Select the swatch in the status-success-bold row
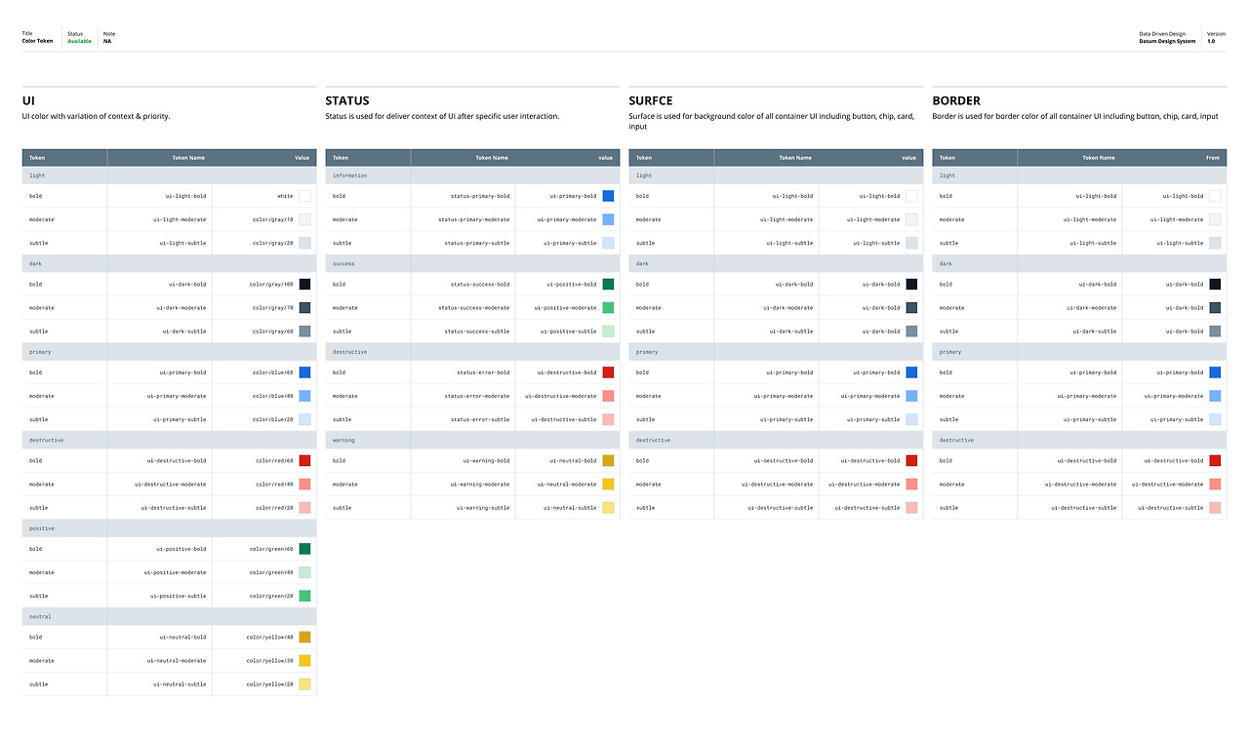The width and height of the screenshot is (1249, 740). [x=608, y=284]
